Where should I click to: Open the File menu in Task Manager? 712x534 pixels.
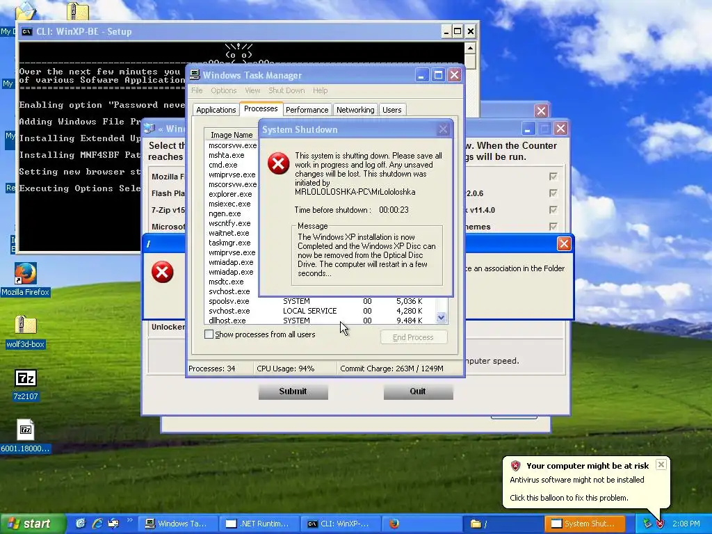click(197, 90)
